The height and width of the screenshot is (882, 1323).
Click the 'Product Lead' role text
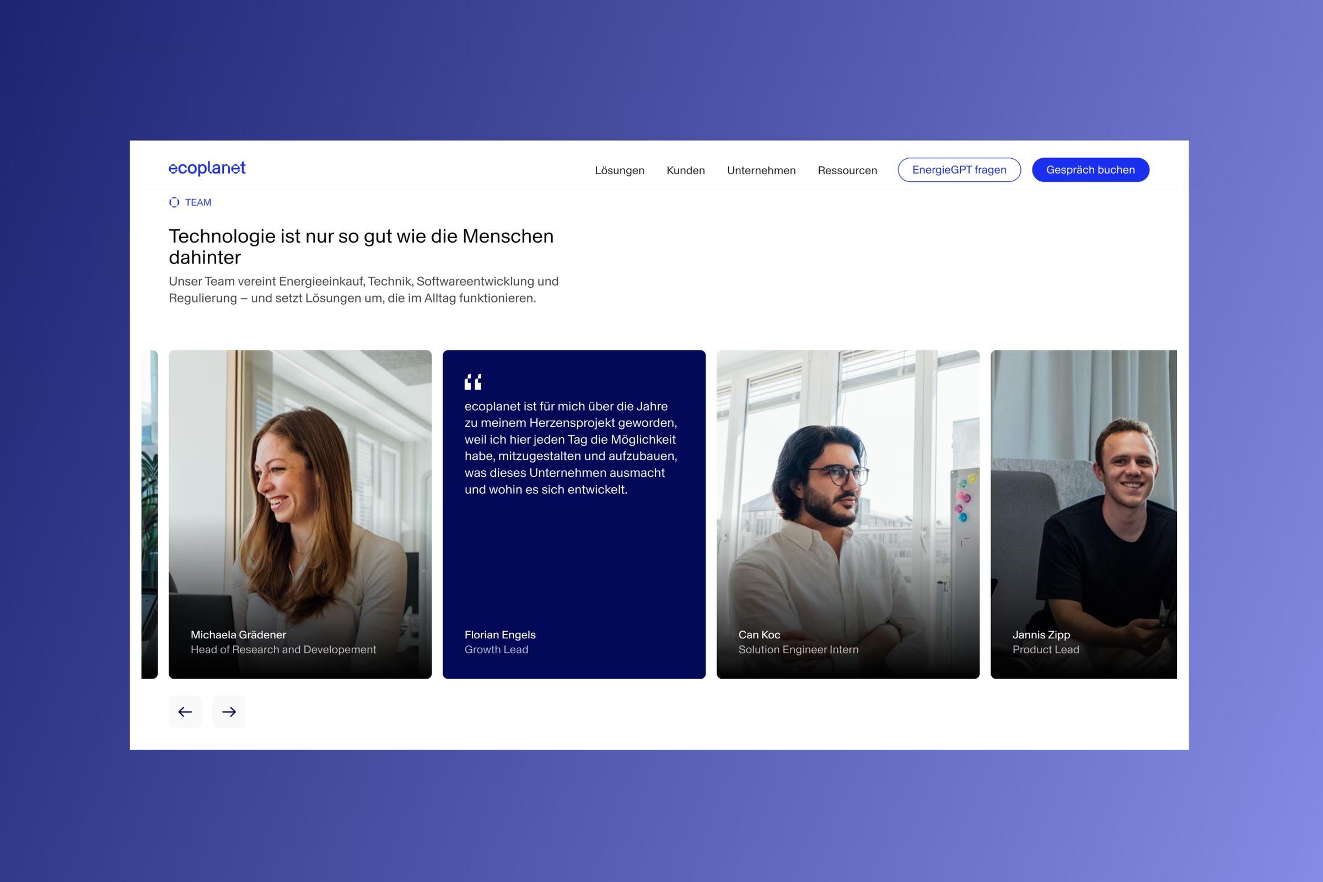(x=1046, y=650)
